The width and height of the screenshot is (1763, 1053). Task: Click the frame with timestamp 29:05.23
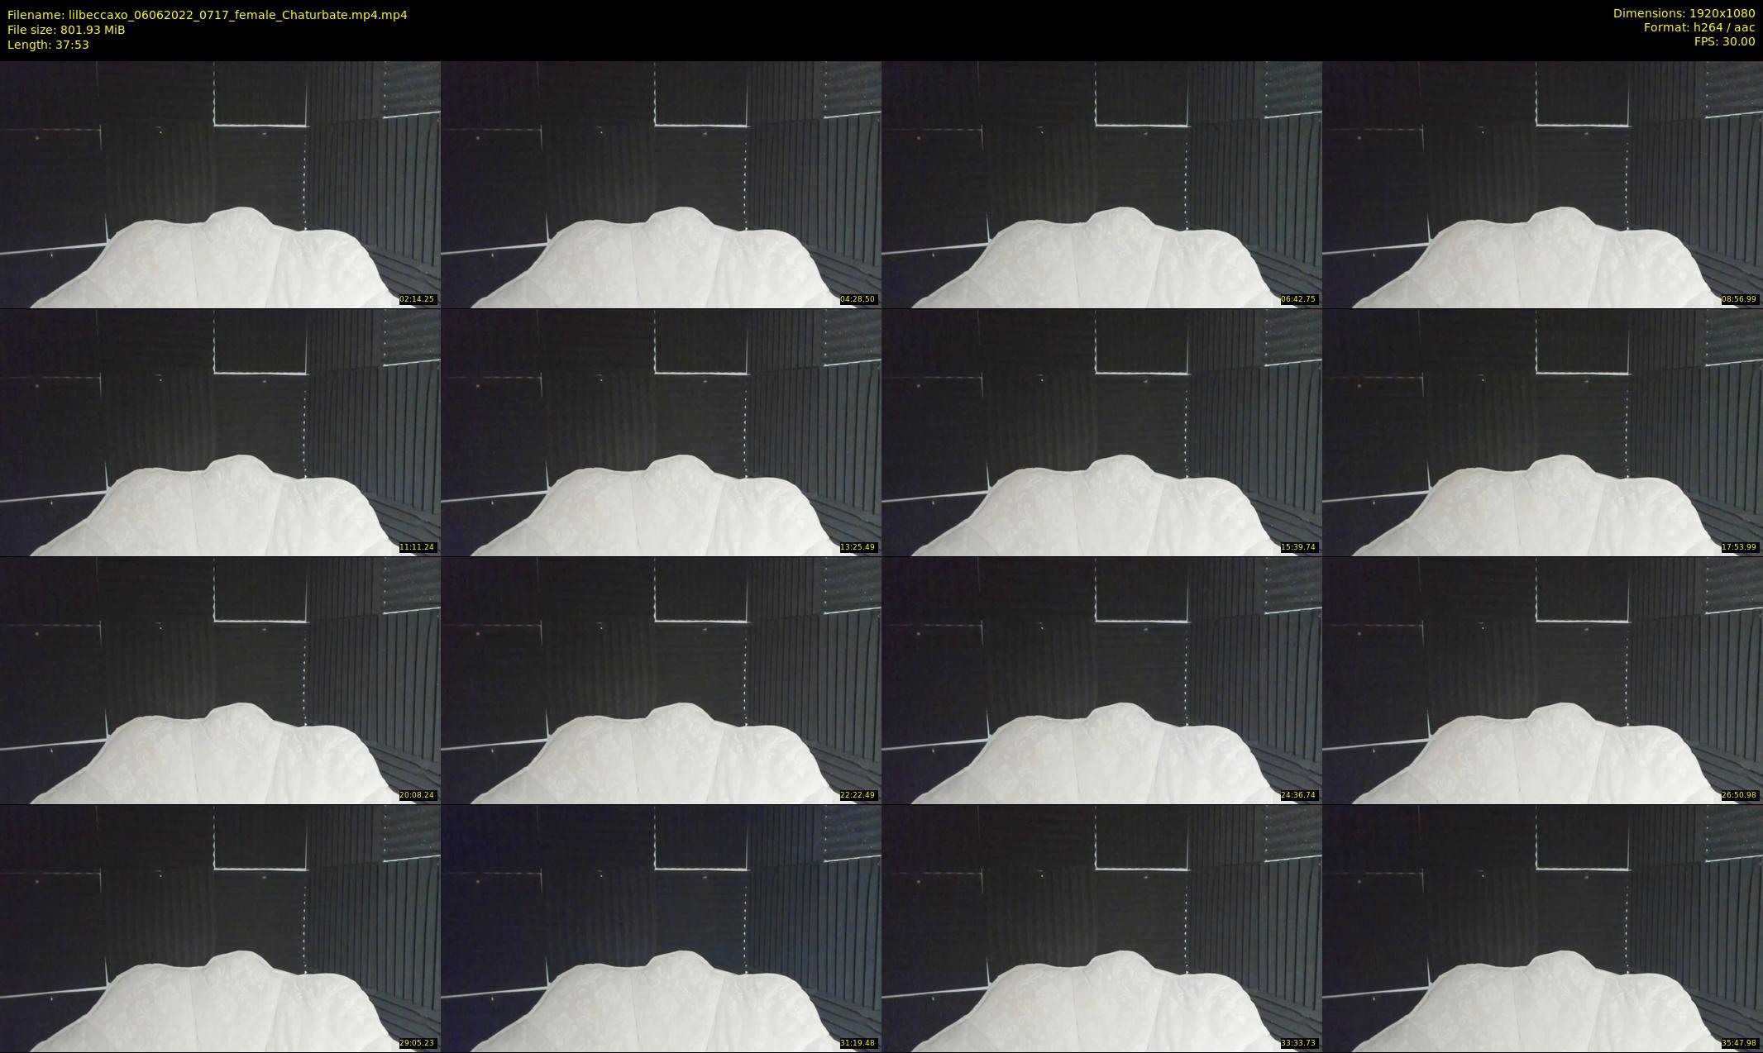(220, 928)
